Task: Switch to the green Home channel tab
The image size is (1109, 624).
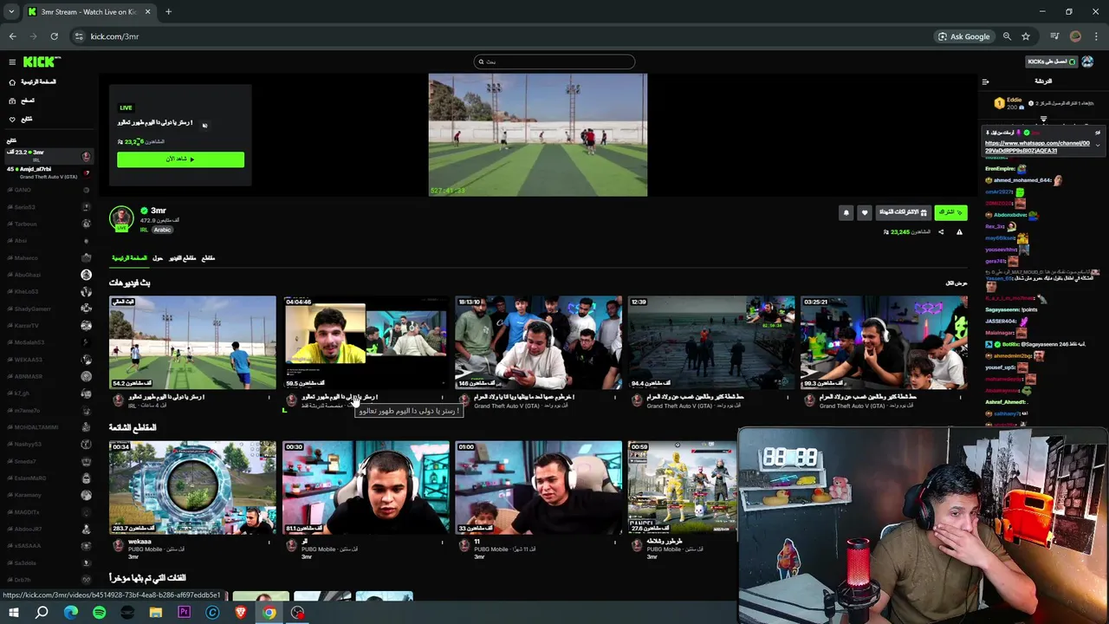Action: click(x=129, y=258)
